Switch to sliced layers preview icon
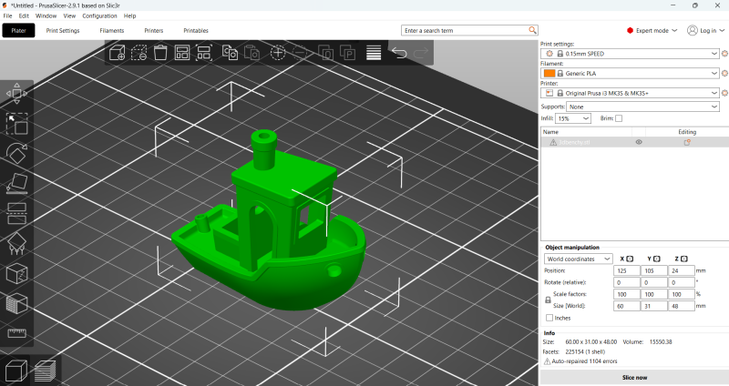This screenshot has height=386, width=729. tap(45, 371)
